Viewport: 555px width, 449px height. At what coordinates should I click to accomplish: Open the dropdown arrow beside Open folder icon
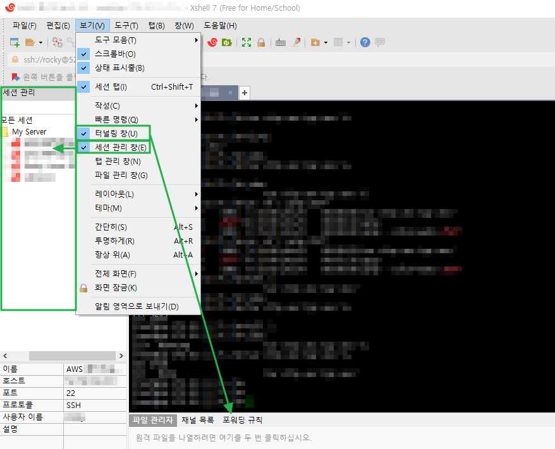(40, 43)
